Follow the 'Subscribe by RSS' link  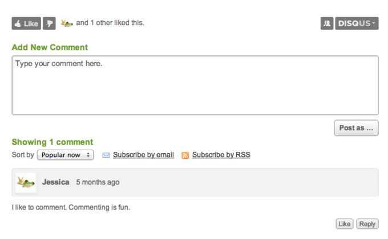tap(221, 155)
